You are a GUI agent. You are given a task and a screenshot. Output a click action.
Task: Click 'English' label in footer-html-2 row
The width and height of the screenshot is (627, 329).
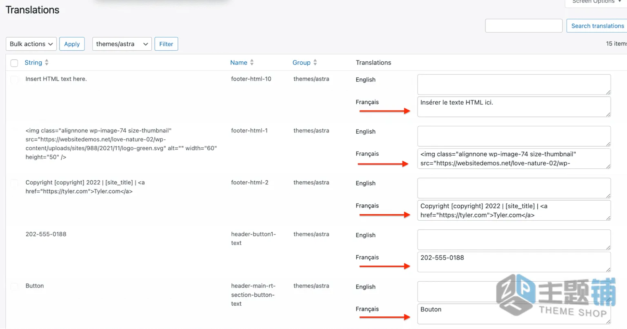365,184
